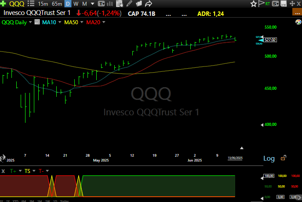This screenshot has height=202, width=302.
Task: Click the 527,02 current price label
Action: click(270, 40)
